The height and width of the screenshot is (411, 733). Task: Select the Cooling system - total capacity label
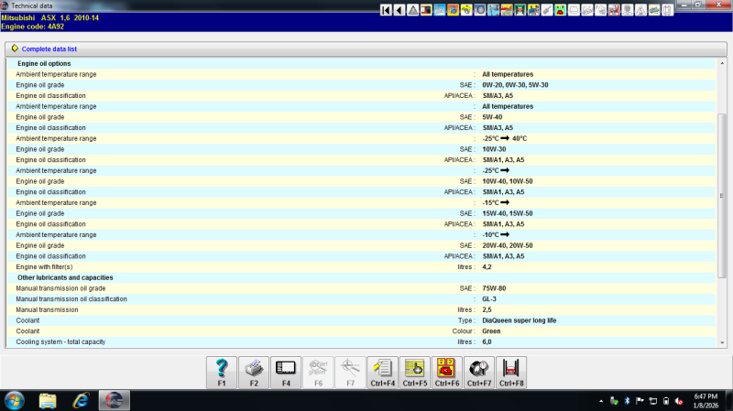(x=60, y=341)
